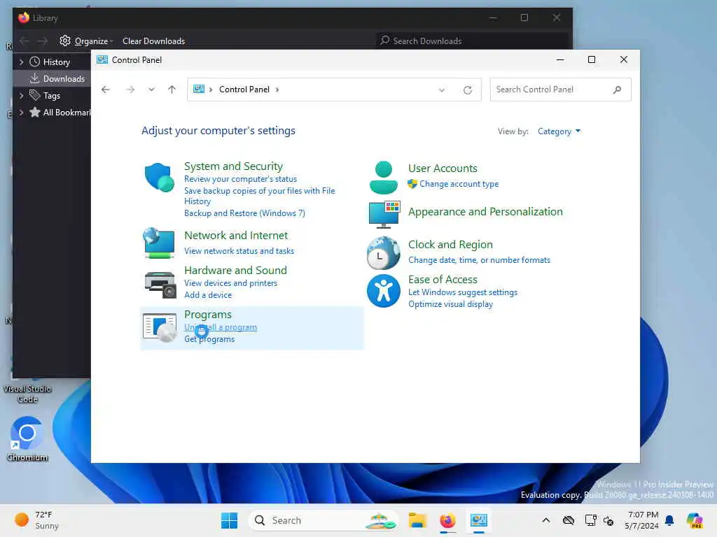The width and height of the screenshot is (717, 537).
Task: Click the Control Panel icon in address bar
Action: (x=199, y=89)
